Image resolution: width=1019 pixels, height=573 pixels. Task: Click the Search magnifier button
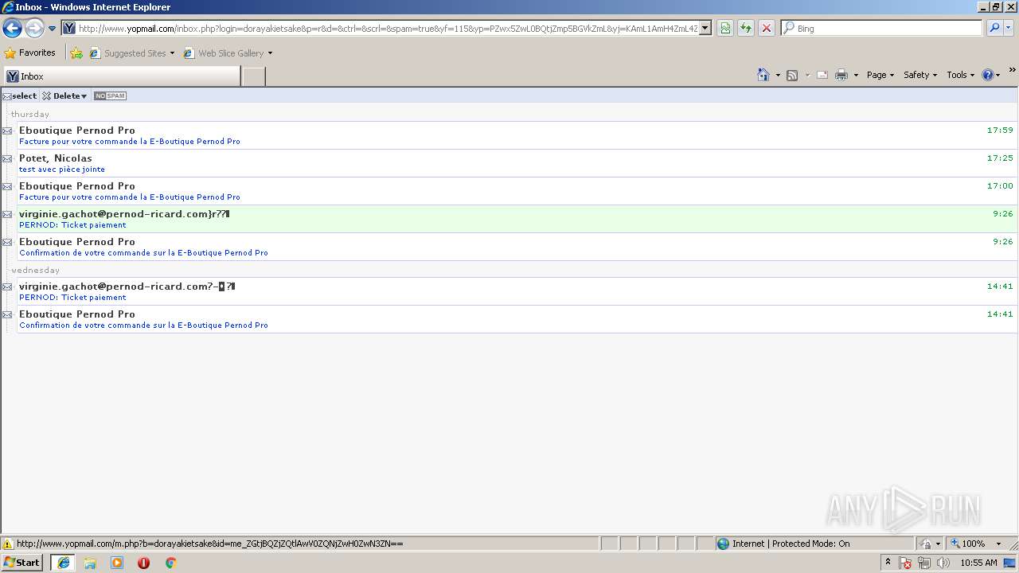(x=994, y=29)
